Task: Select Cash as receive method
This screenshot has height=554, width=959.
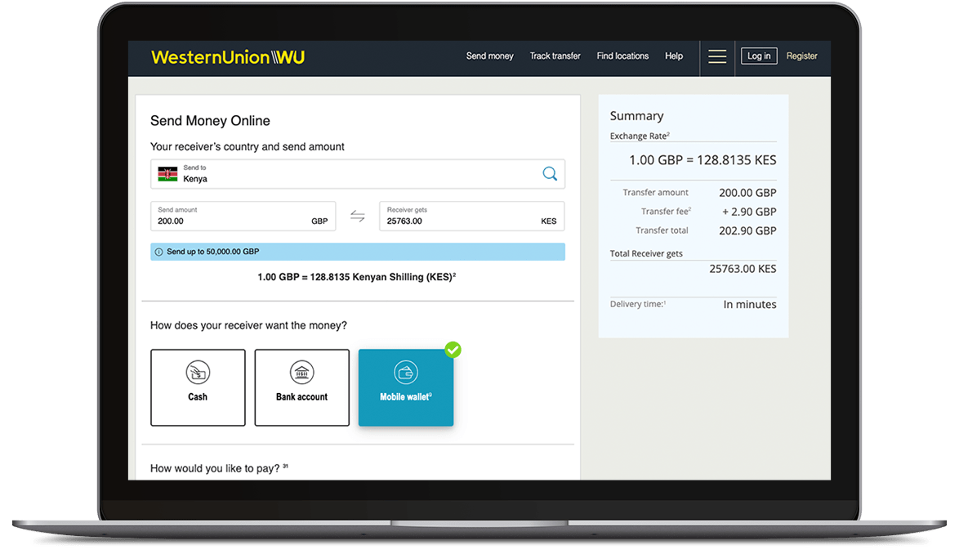Action: click(x=198, y=387)
